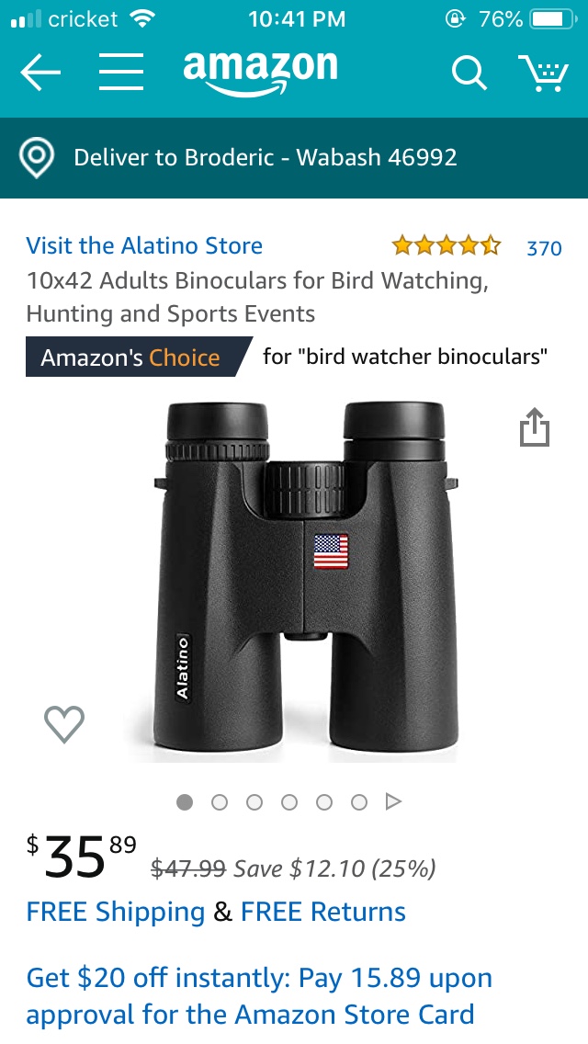Screen dimensions: 588x1044
Task: Tap the delivery location pin icon
Action: pyautogui.click(x=36, y=158)
